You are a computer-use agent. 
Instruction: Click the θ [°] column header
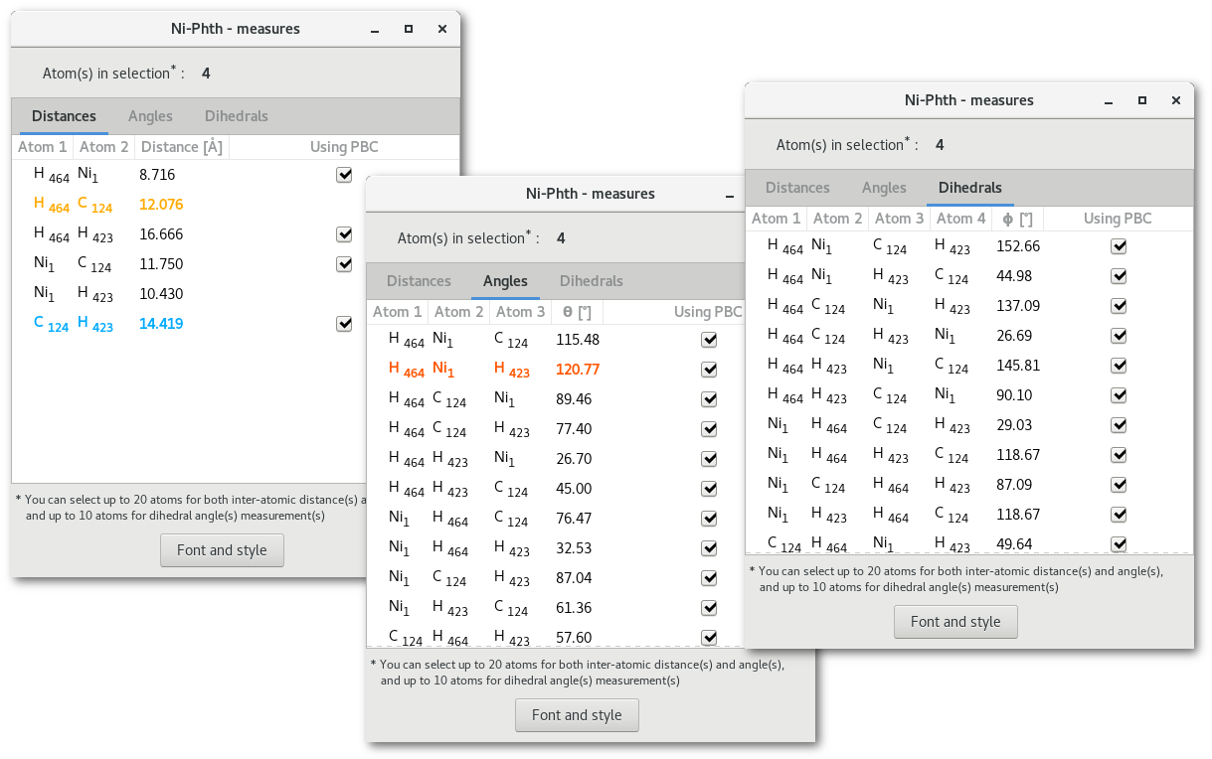578,312
